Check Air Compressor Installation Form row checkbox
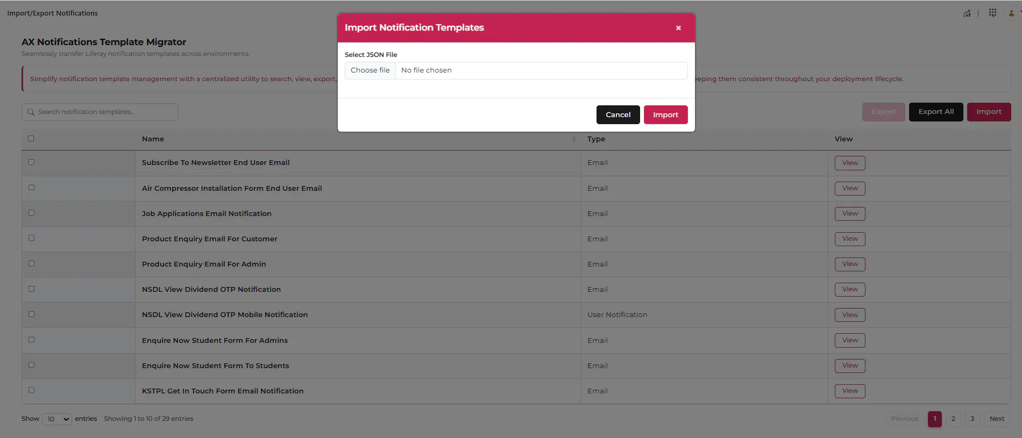The height and width of the screenshot is (438, 1022). click(x=31, y=188)
